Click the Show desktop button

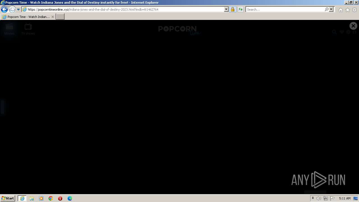356,198
